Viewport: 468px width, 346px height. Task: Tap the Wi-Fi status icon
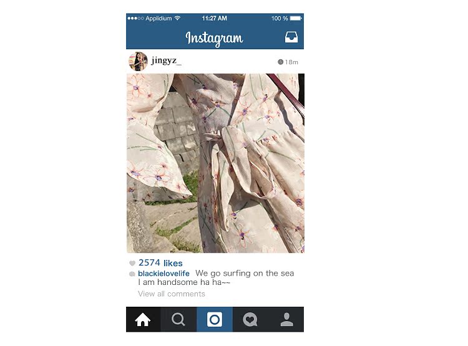(178, 18)
